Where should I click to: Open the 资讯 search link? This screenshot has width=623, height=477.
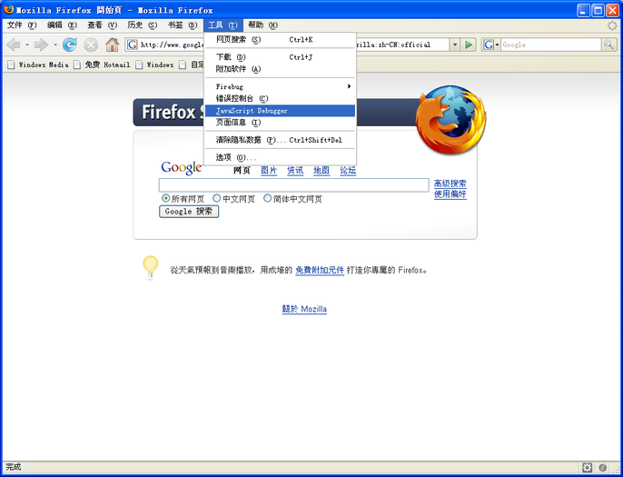pyautogui.click(x=295, y=171)
